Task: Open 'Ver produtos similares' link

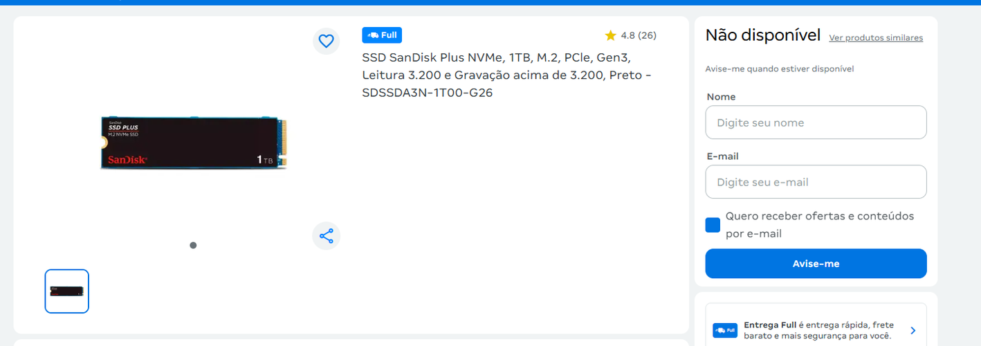Action: click(x=876, y=38)
